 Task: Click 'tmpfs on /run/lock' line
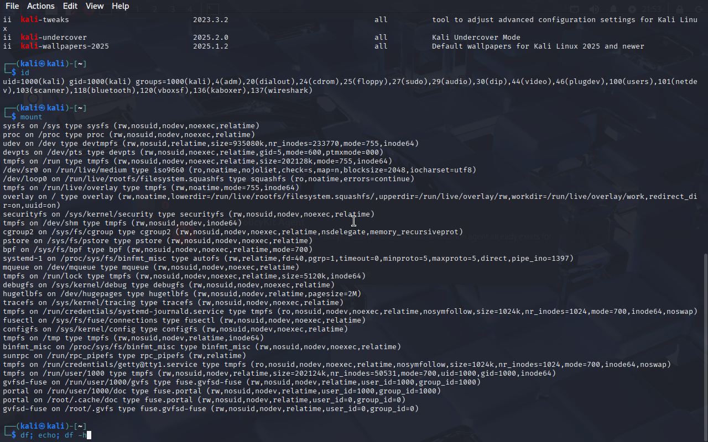(x=184, y=276)
